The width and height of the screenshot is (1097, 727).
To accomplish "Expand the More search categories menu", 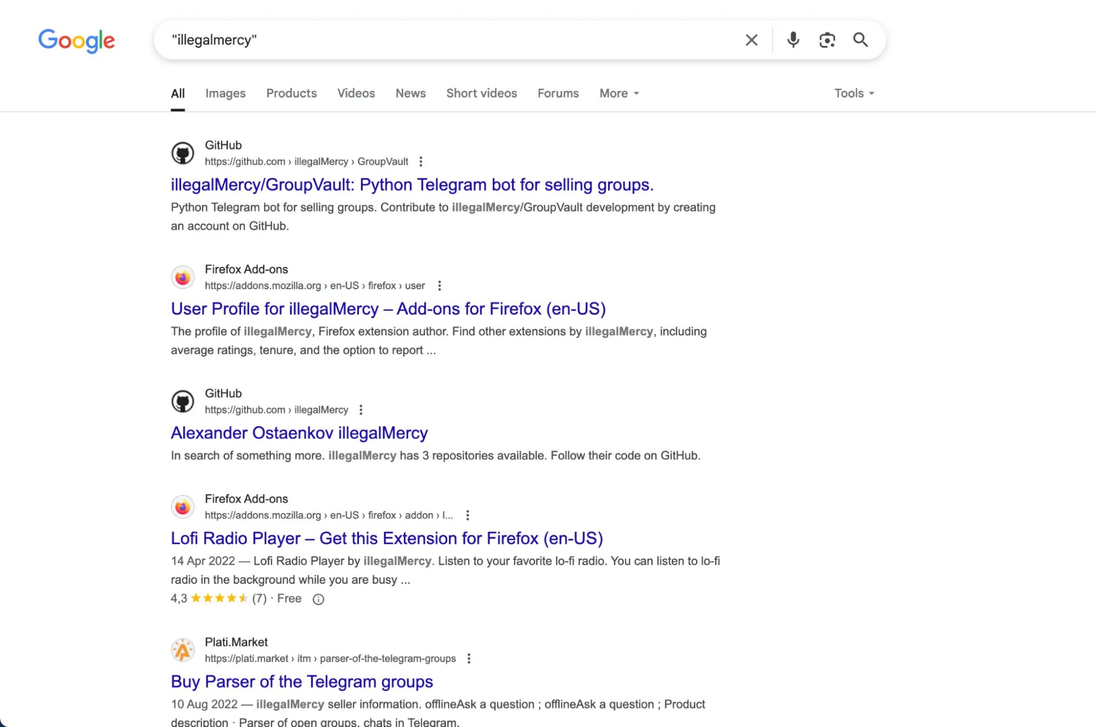I will click(618, 93).
